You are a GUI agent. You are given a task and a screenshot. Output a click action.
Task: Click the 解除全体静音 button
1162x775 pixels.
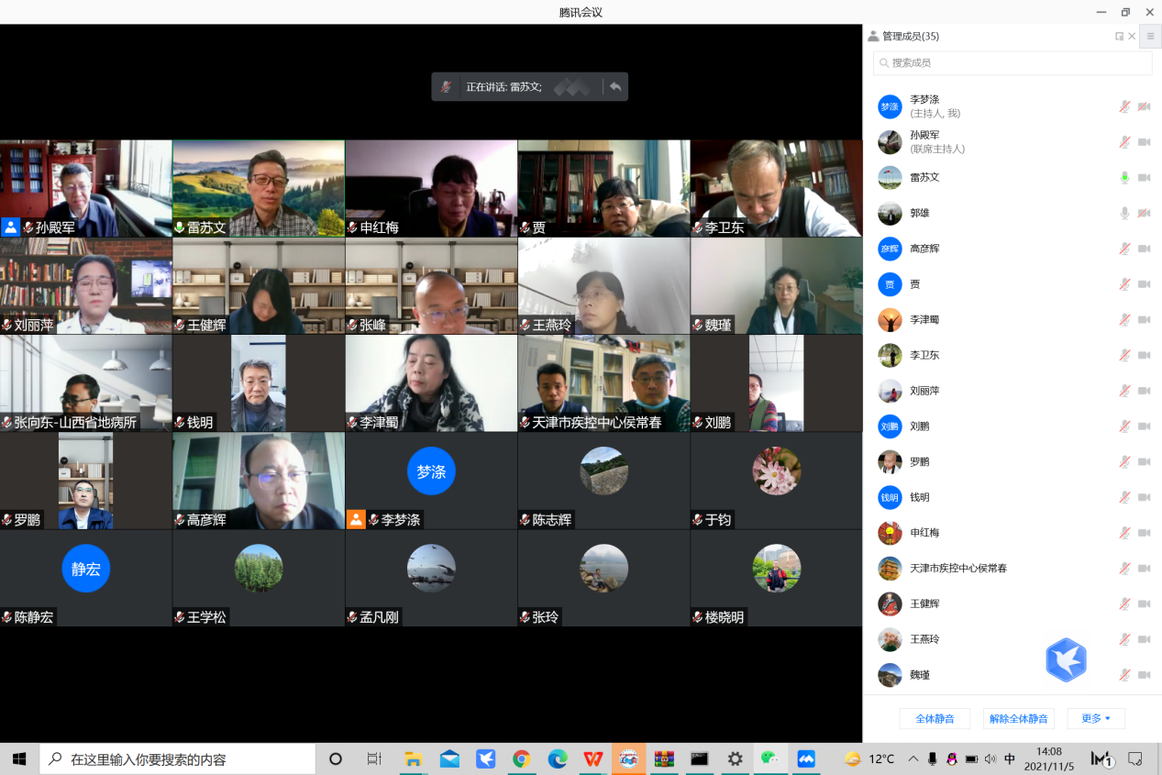pyautogui.click(x=1017, y=718)
